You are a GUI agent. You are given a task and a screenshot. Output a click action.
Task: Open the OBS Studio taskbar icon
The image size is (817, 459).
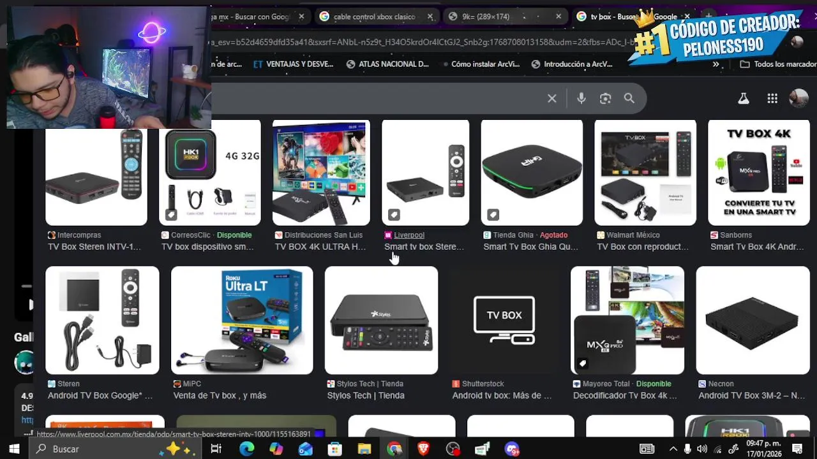coord(453,449)
